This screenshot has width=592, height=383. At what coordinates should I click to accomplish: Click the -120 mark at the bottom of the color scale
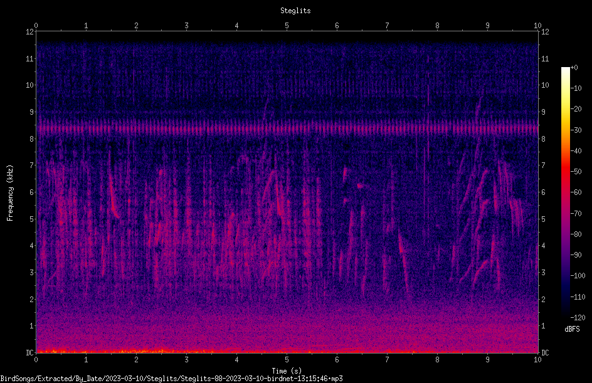coord(578,318)
